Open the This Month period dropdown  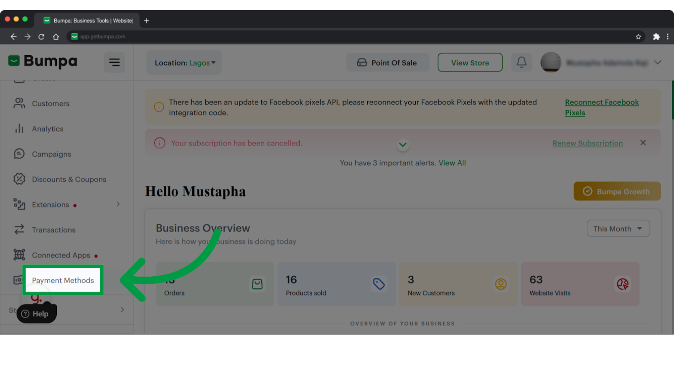click(x=618, y=229)
